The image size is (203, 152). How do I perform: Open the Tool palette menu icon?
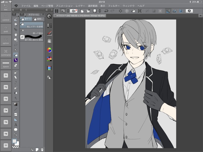tap(14, 14)
